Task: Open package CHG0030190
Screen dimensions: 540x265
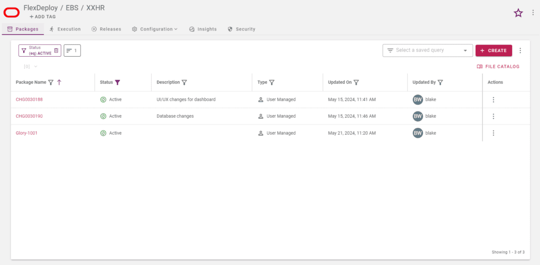Action: click(30, 116)
